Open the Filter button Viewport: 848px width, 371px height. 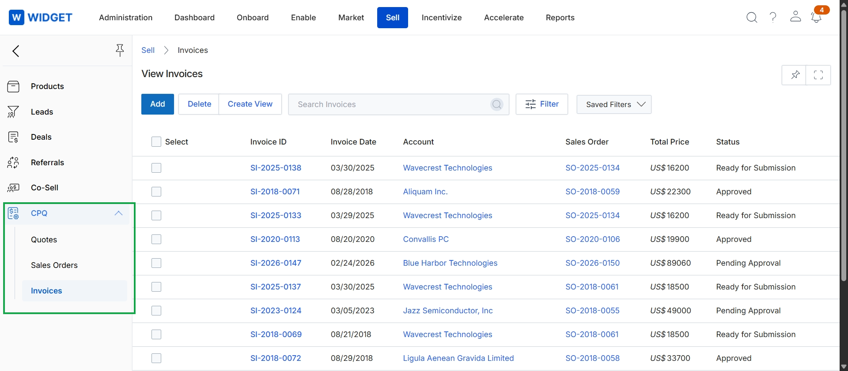click(542, 104)
